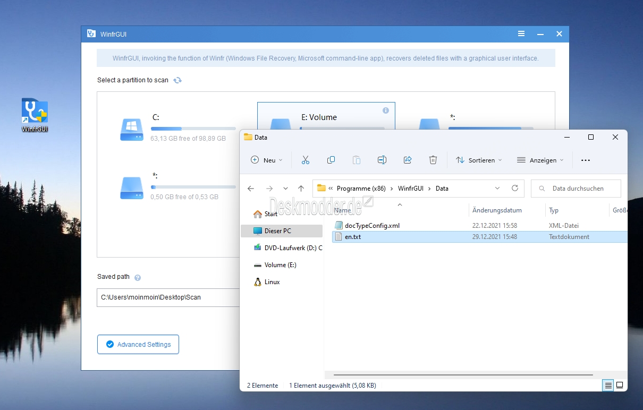Click the 29.12.2021 15:48 date cell
The width and height of the screenshot is (643, 410).
click(495, 237)
